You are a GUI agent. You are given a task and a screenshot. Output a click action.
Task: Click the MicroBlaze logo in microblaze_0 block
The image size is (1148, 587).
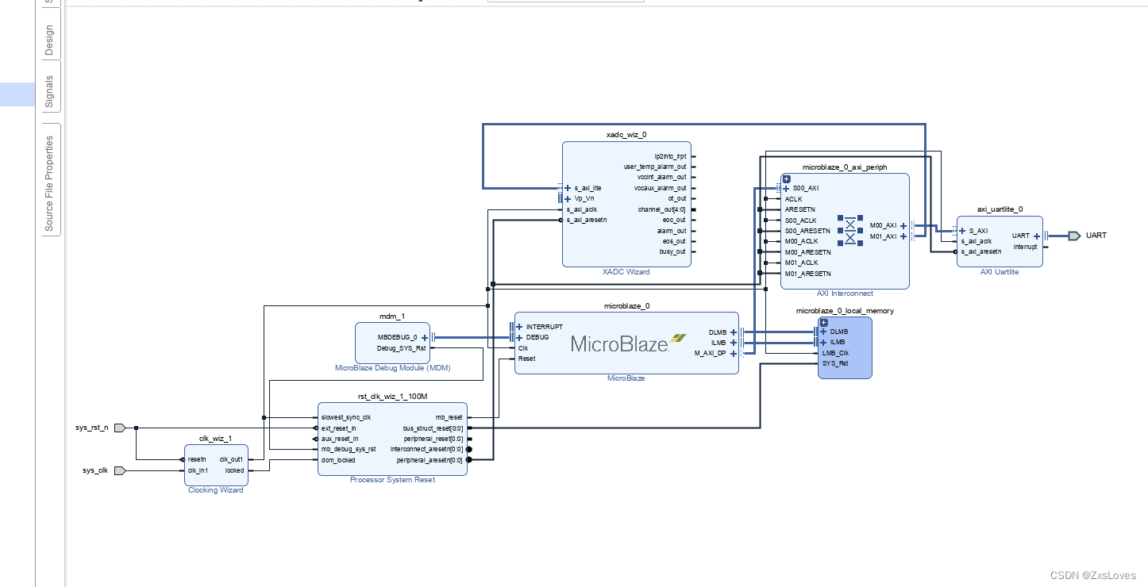coord(628,343)
